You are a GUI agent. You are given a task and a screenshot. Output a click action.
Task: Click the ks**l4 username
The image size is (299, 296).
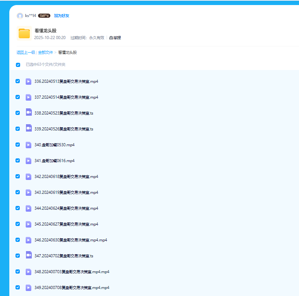click(30, 16)
